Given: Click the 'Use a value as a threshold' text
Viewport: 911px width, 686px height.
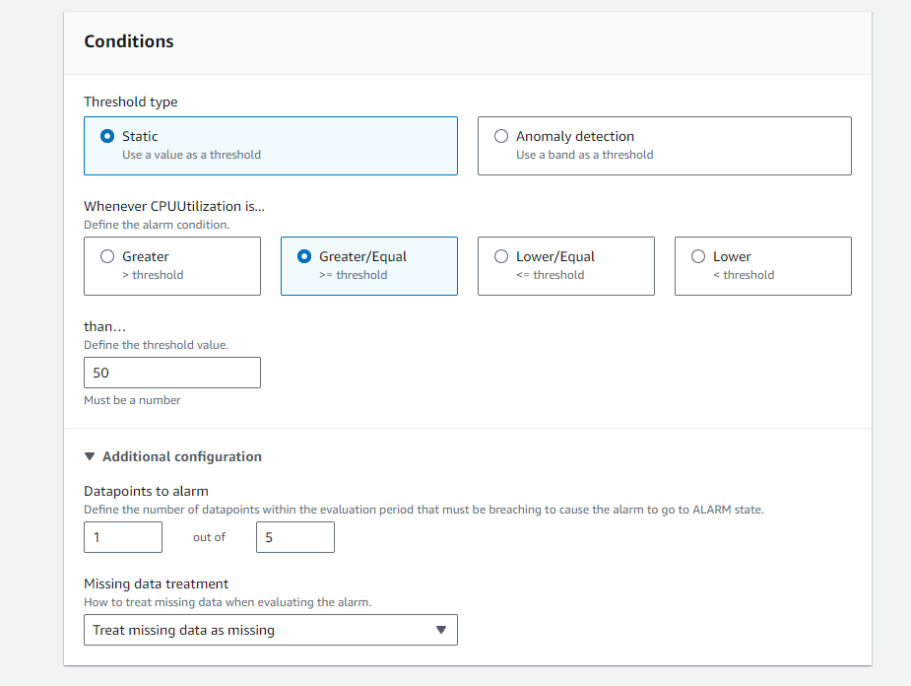Looking at the screenshot, I should [191, 155].
